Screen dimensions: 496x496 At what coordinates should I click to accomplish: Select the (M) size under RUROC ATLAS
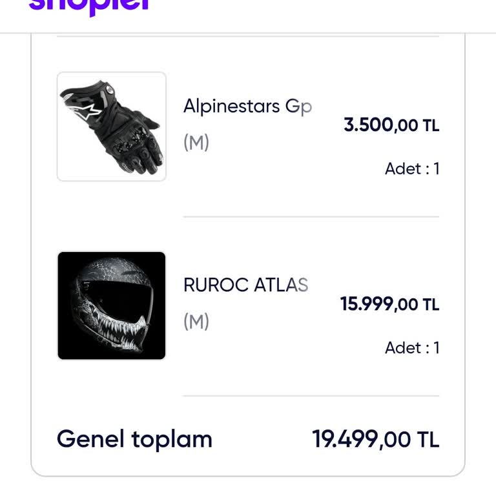[x=196, y=321]
